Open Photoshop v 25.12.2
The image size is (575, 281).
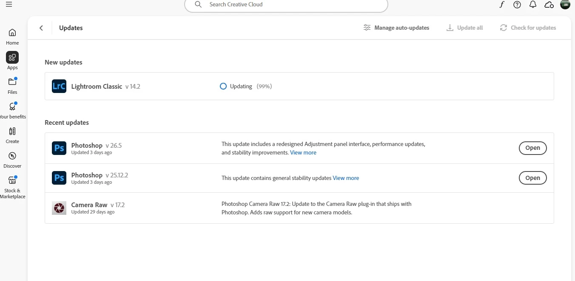point(533,178)
